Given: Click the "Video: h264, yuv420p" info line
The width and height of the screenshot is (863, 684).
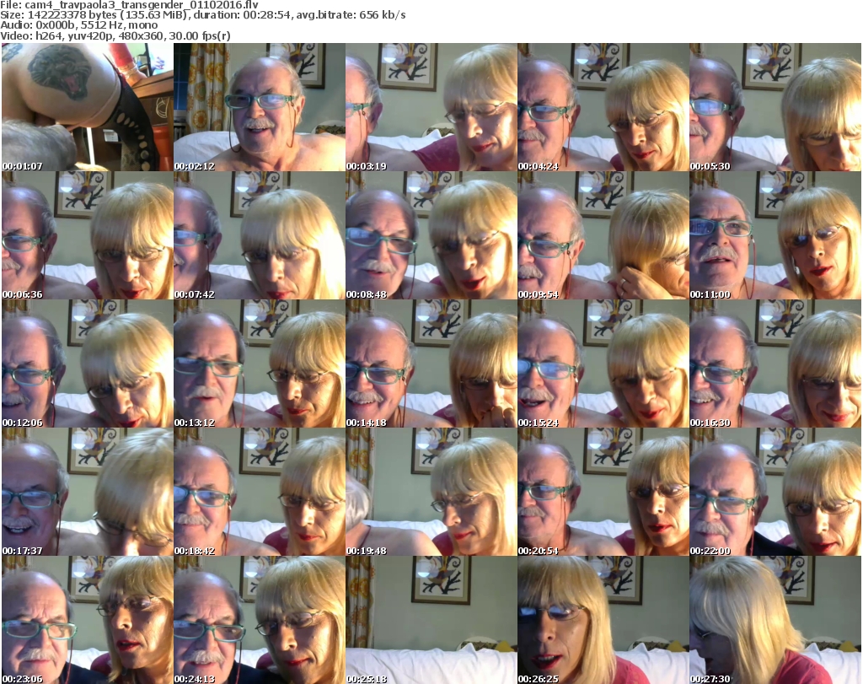Looking at the screenshot, I should tap(115, 35).
